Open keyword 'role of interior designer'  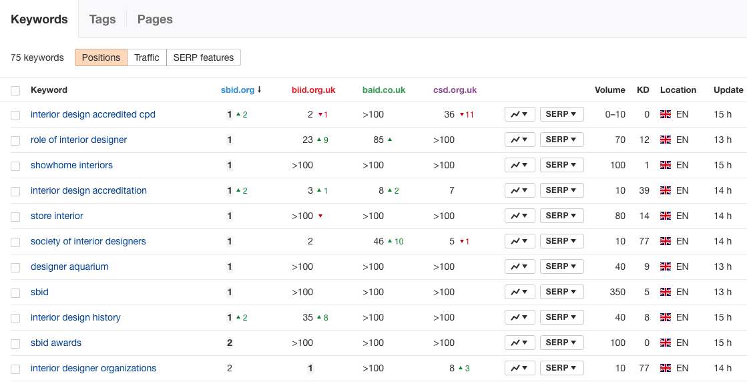point(79,140)
